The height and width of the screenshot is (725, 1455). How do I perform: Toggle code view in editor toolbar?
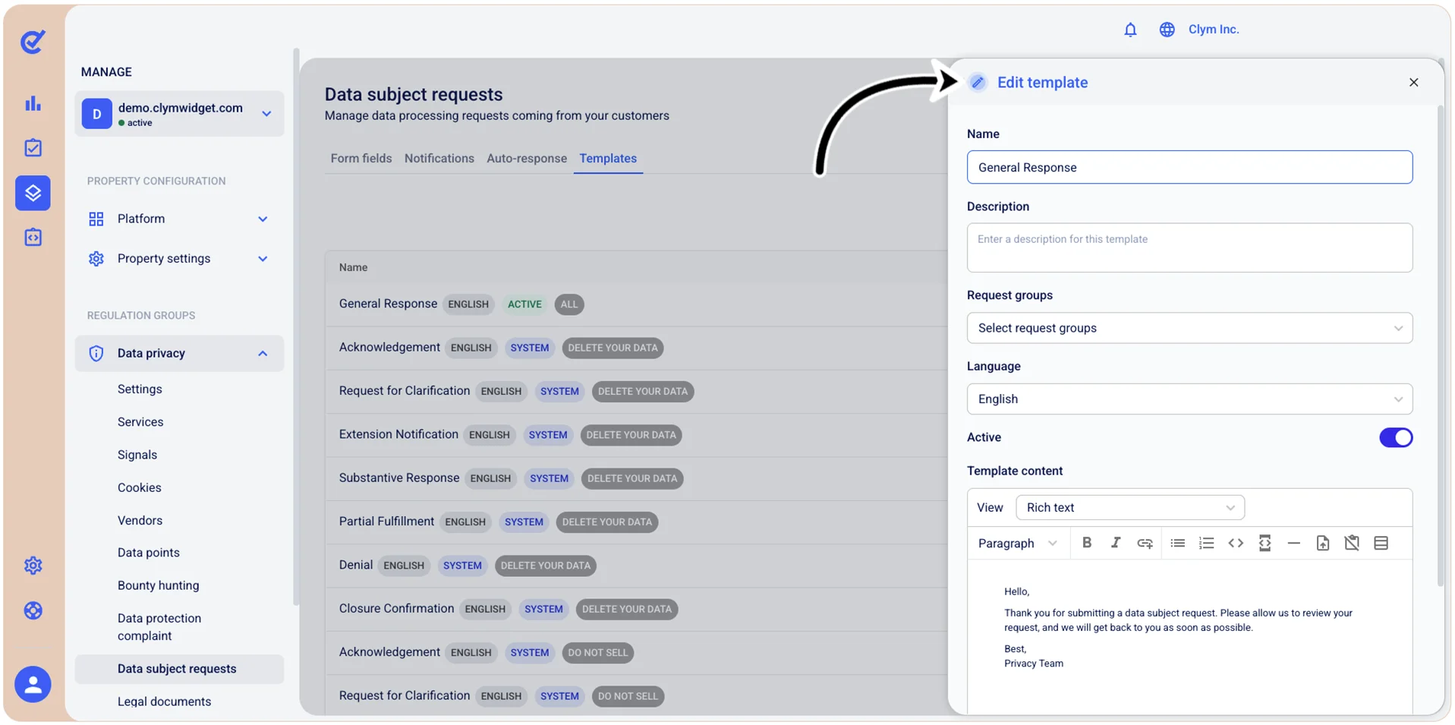[1236, 543]
